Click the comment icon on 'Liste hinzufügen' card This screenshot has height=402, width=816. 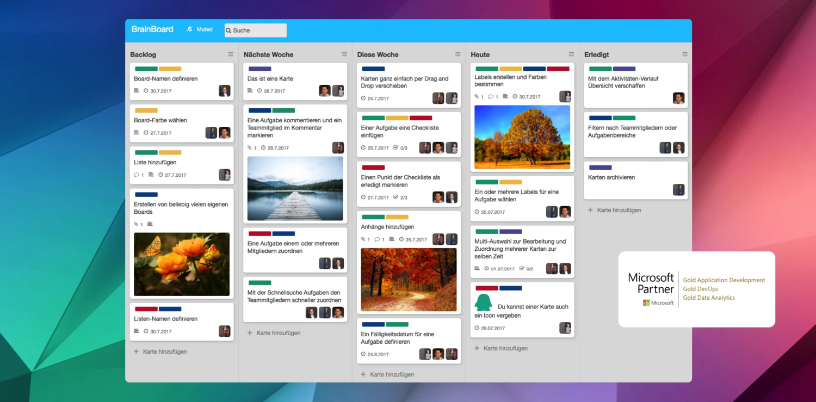[137, 175]
